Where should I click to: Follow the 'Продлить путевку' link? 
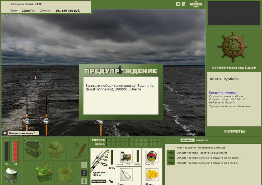click(223, 92)
